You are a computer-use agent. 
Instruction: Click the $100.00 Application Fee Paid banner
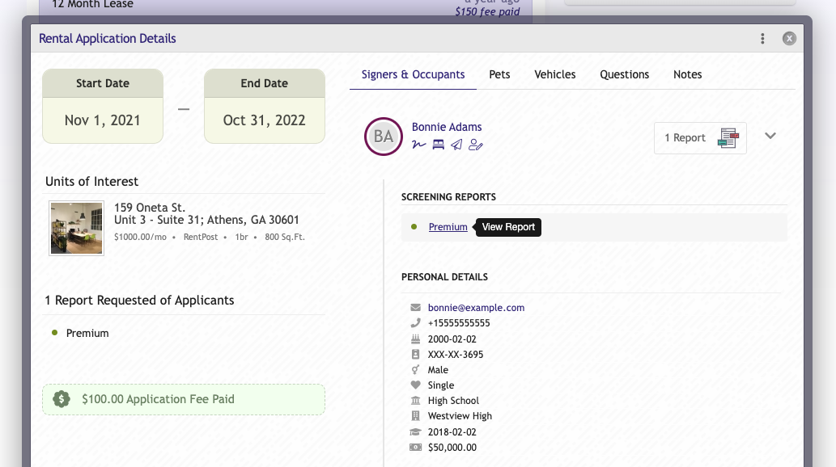[184, 399]
